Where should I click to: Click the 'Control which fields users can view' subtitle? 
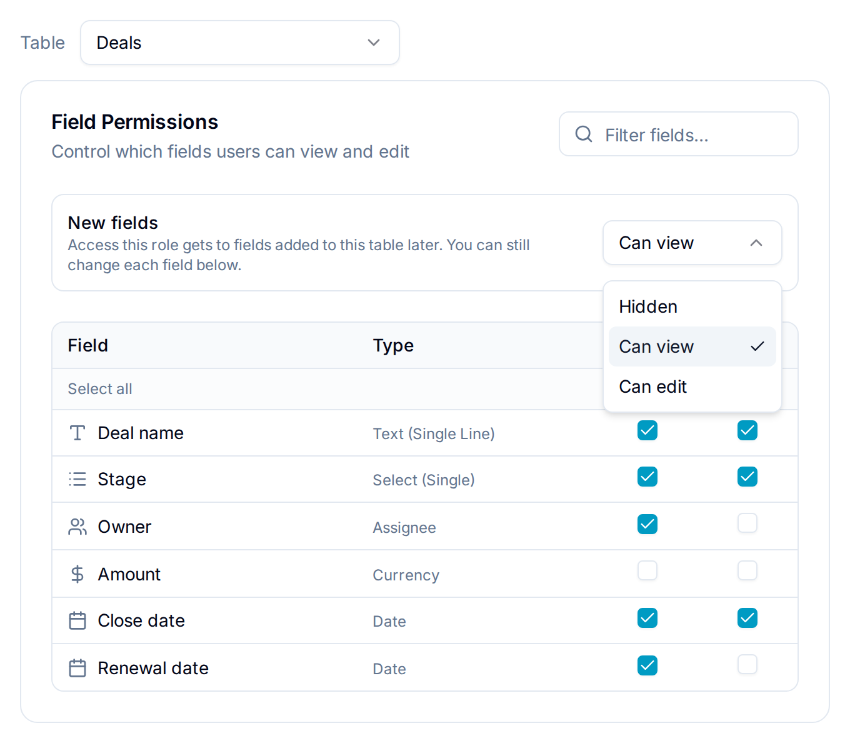tap(231, 151)
